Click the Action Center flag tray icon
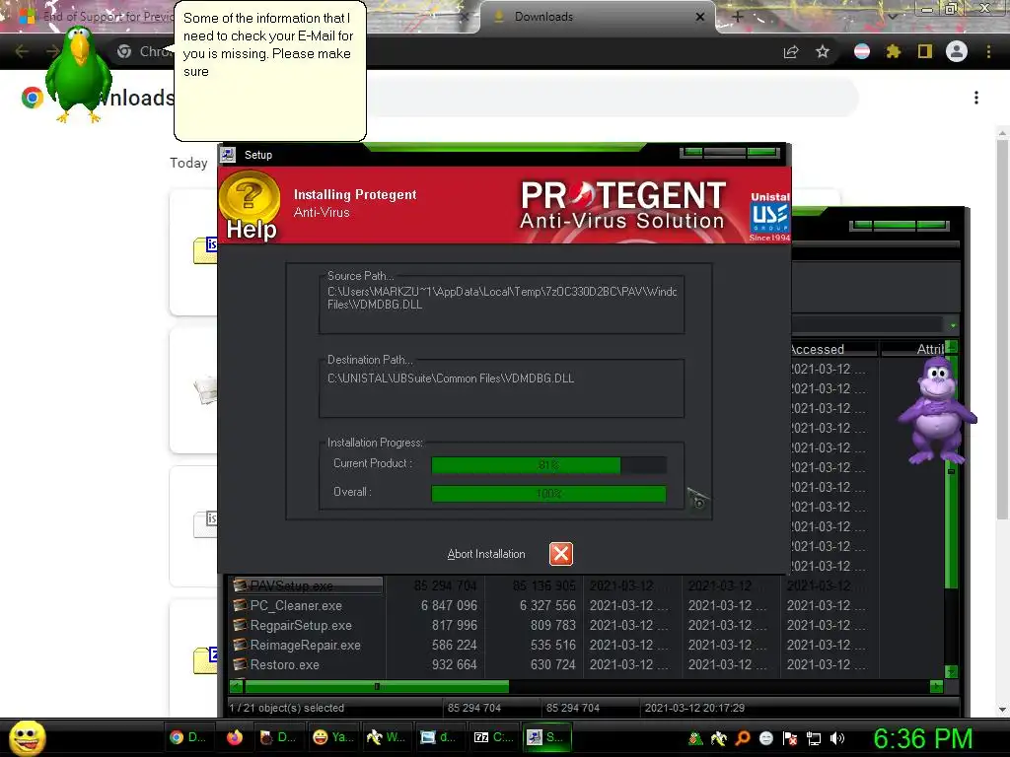 tap(790, 738)
